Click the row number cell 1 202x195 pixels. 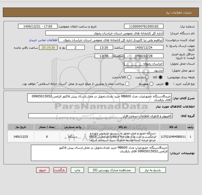pos(190,137)
